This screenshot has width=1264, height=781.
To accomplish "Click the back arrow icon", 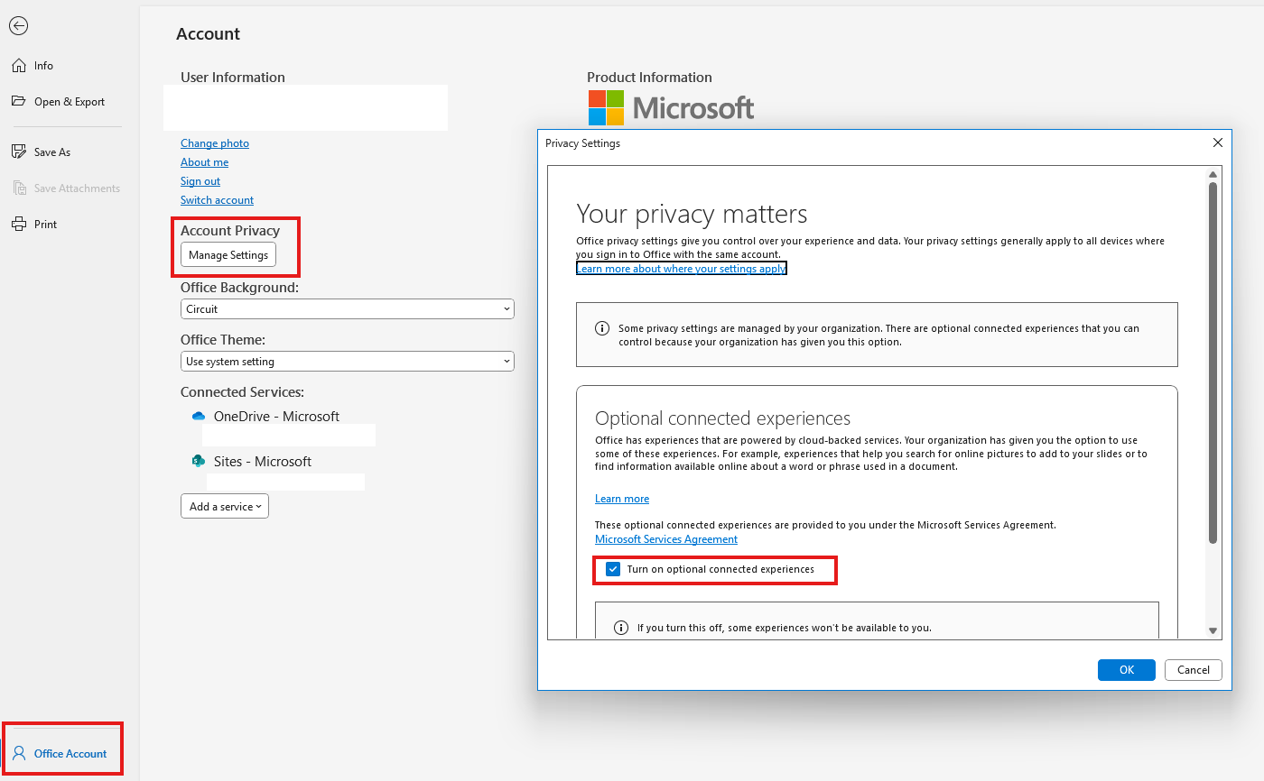I will pos(18,26).
